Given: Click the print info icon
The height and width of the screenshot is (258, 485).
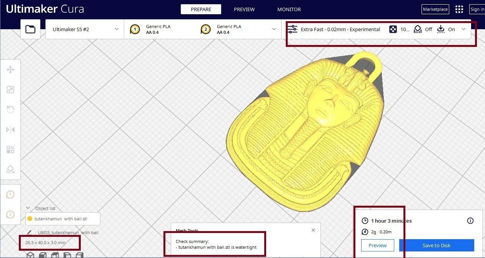Looking at the screenshot, I should [x=470, y=221].
